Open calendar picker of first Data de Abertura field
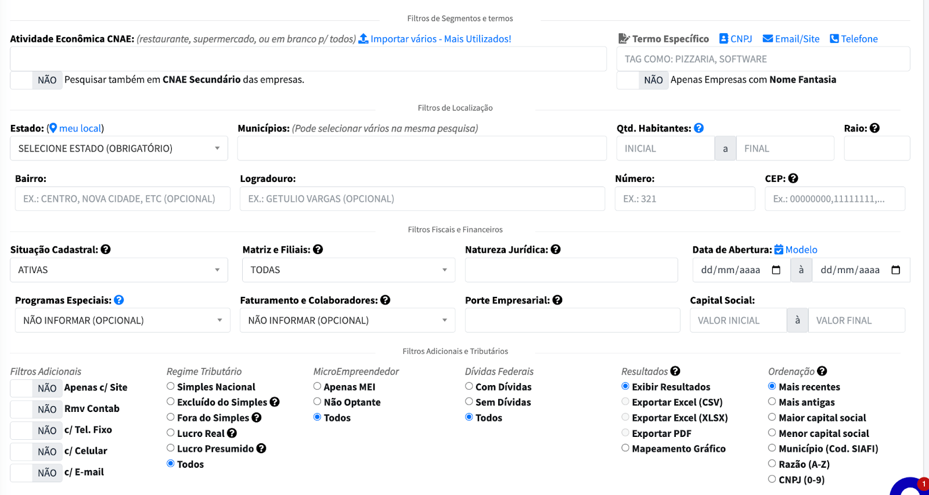Viewport: 929px width, 495px height. pyautogui.click(x=776, y=270)
